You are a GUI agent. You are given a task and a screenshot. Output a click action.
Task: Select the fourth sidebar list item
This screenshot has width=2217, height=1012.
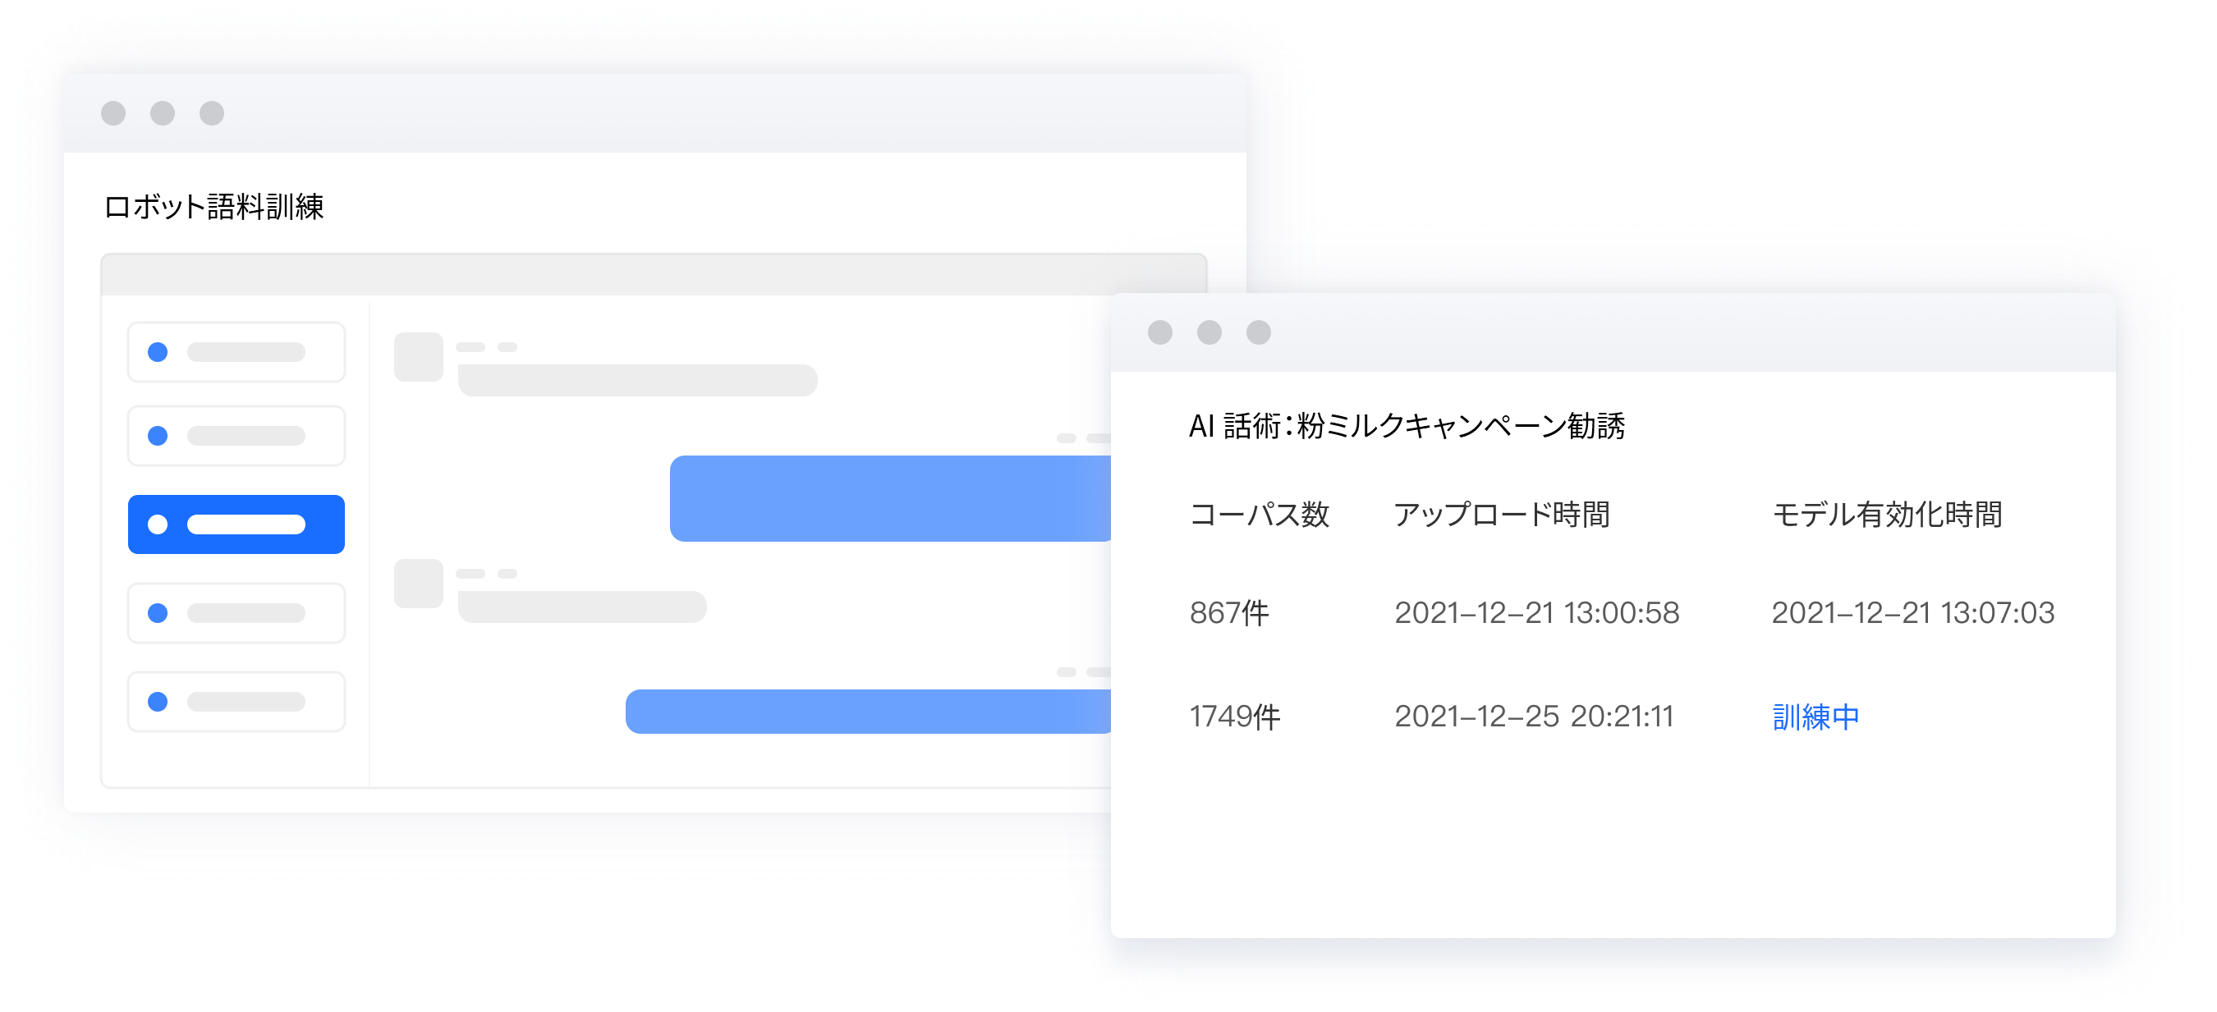[x=236, y=613]
